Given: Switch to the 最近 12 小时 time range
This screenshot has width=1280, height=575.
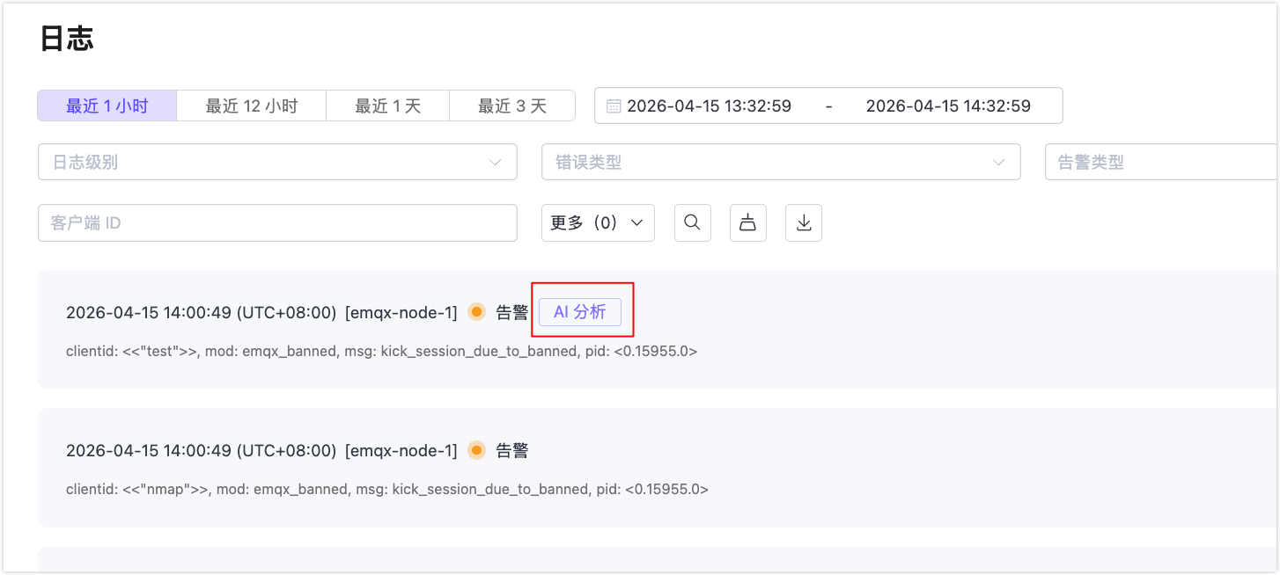Looking at the screenshot, I should pyautogui.click(x=251, y=105).
